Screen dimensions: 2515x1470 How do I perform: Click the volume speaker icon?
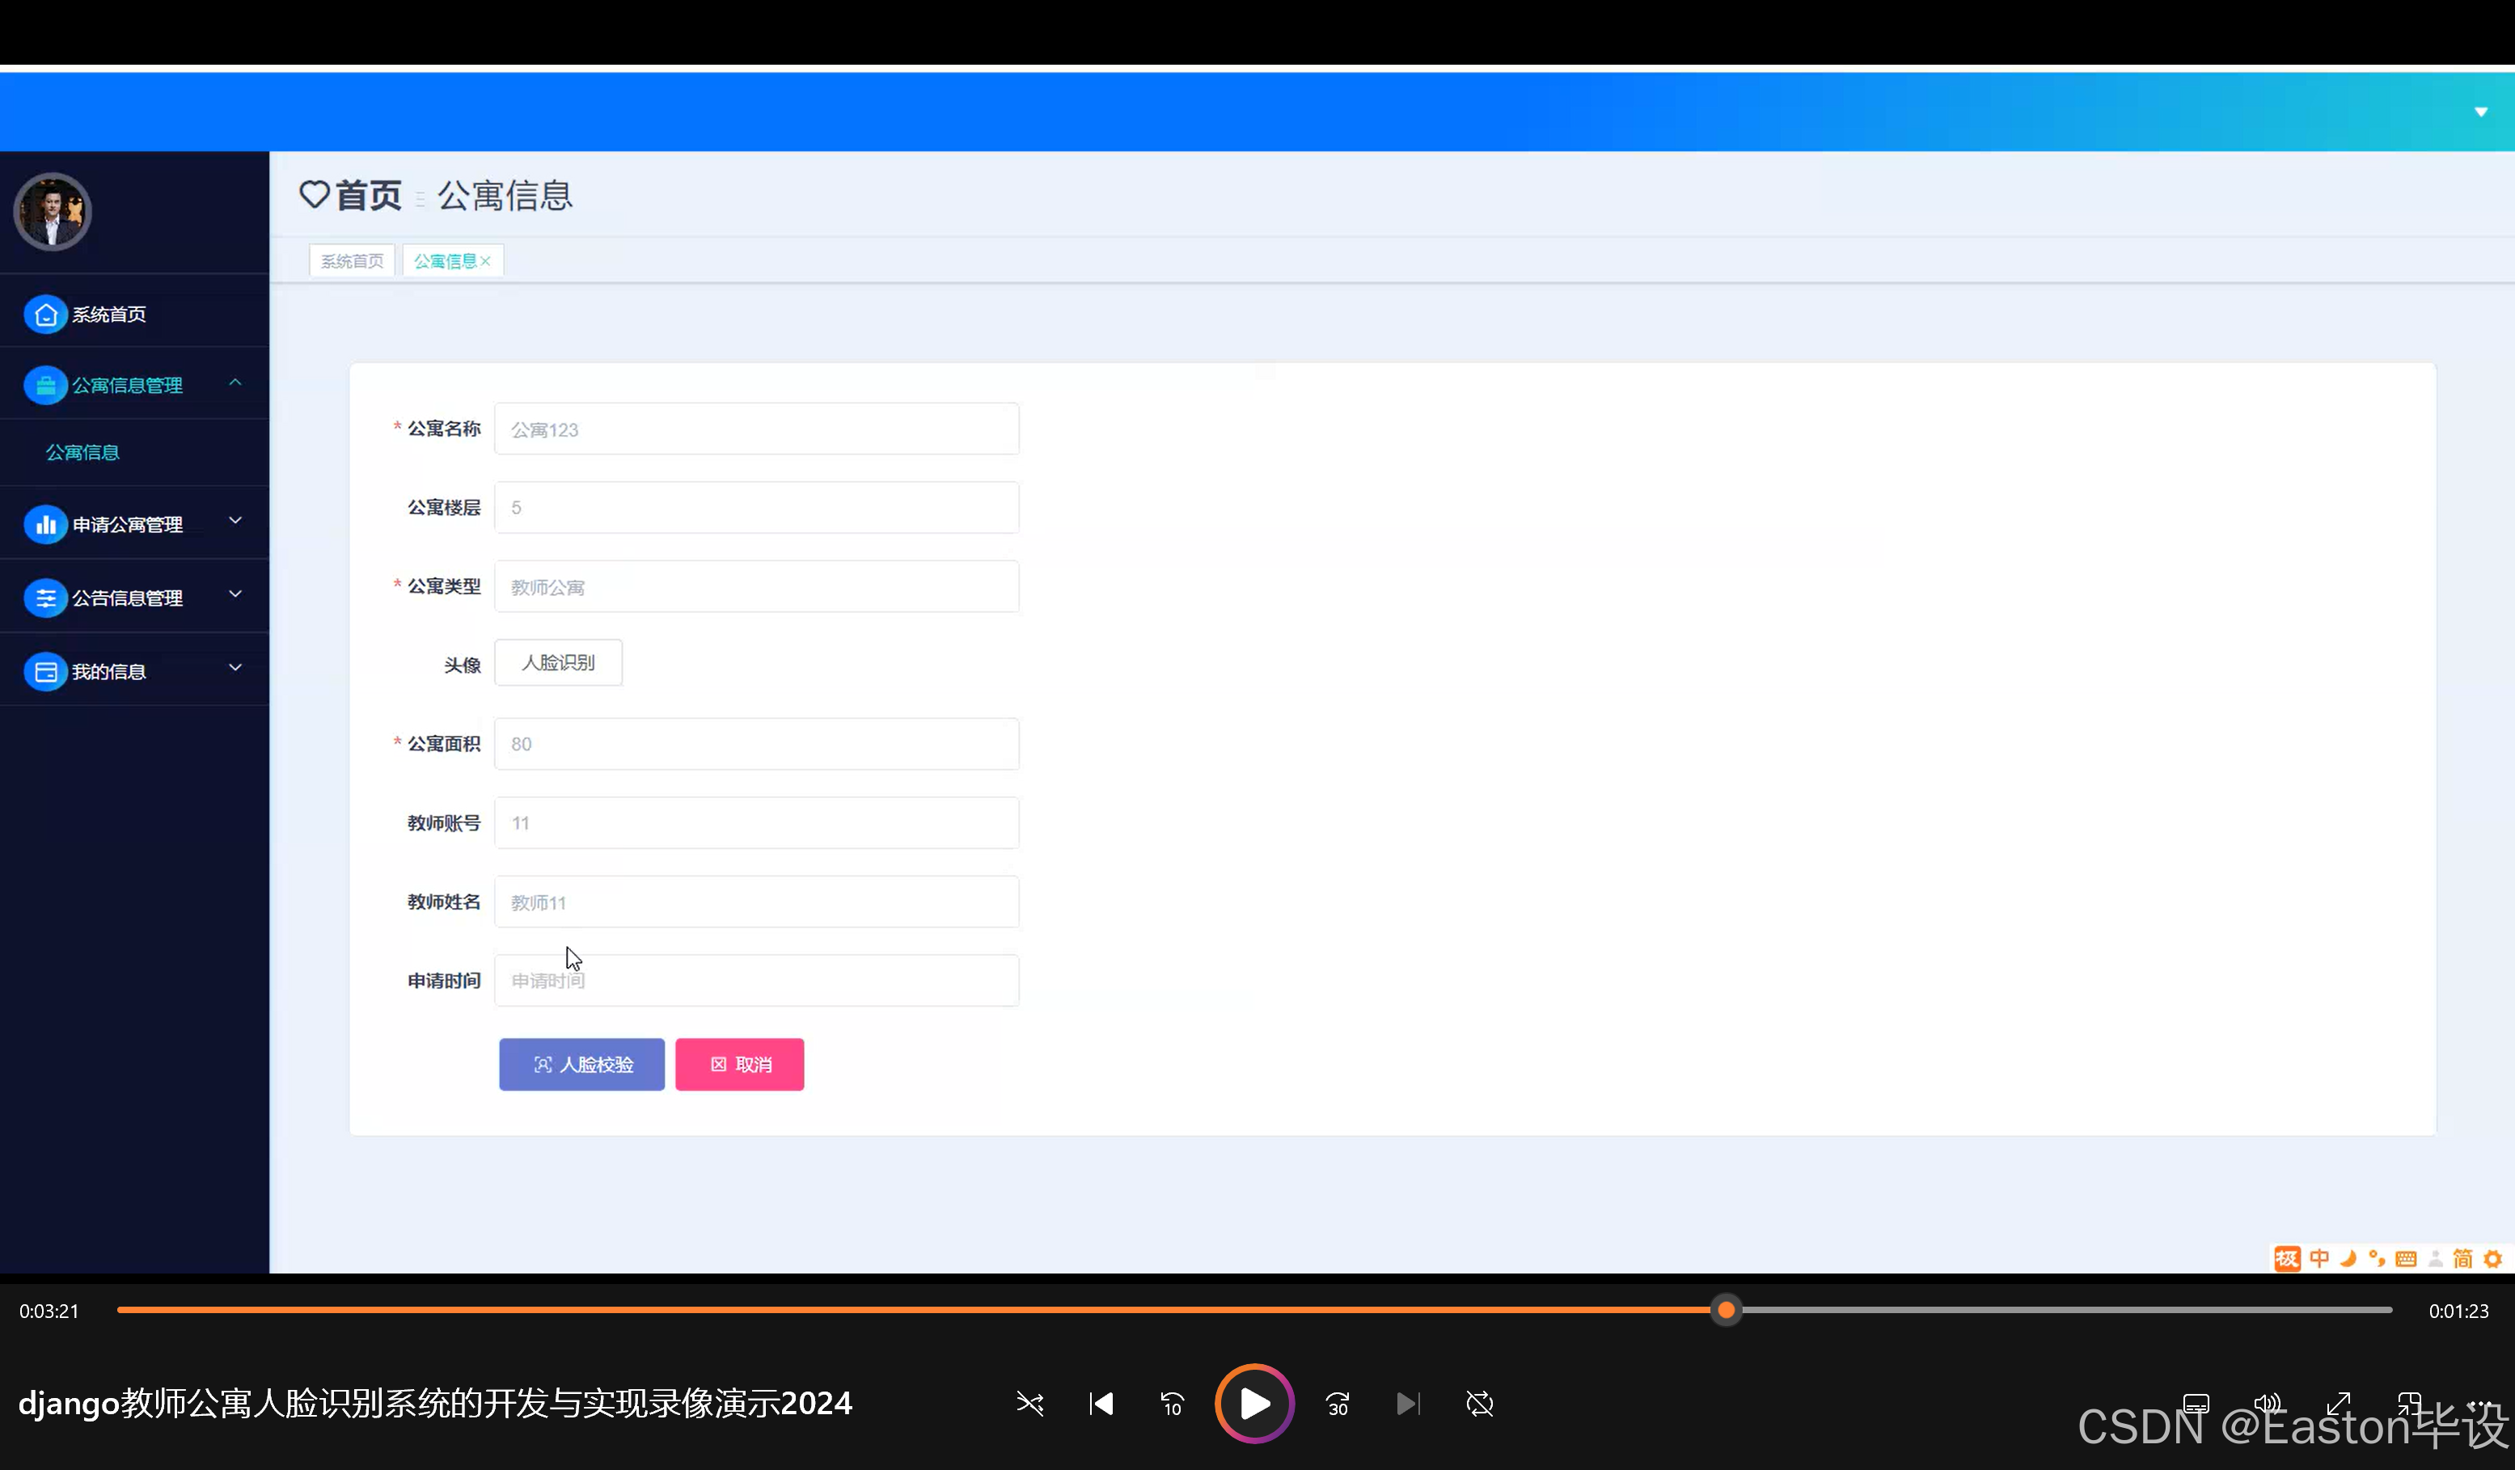2268,1405
